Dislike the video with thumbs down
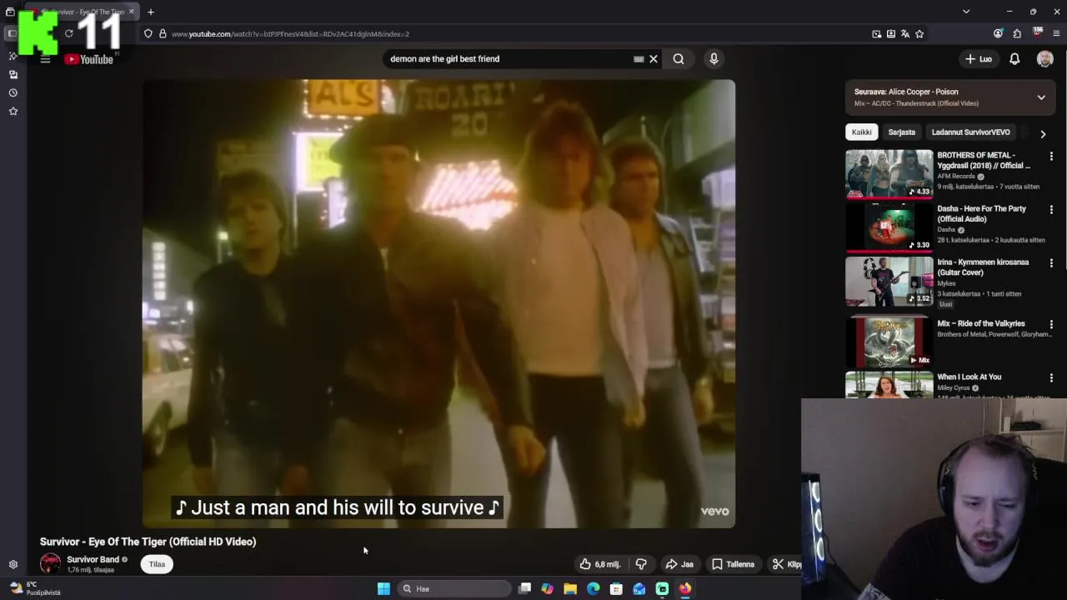Image resolution: width=1067 pixels, height=600 pixels. point(641,564)
